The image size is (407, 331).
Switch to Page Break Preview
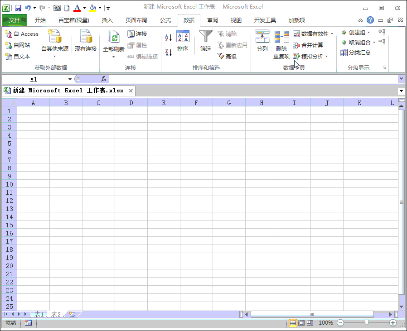pyautogui.click(x=310, y=323)
